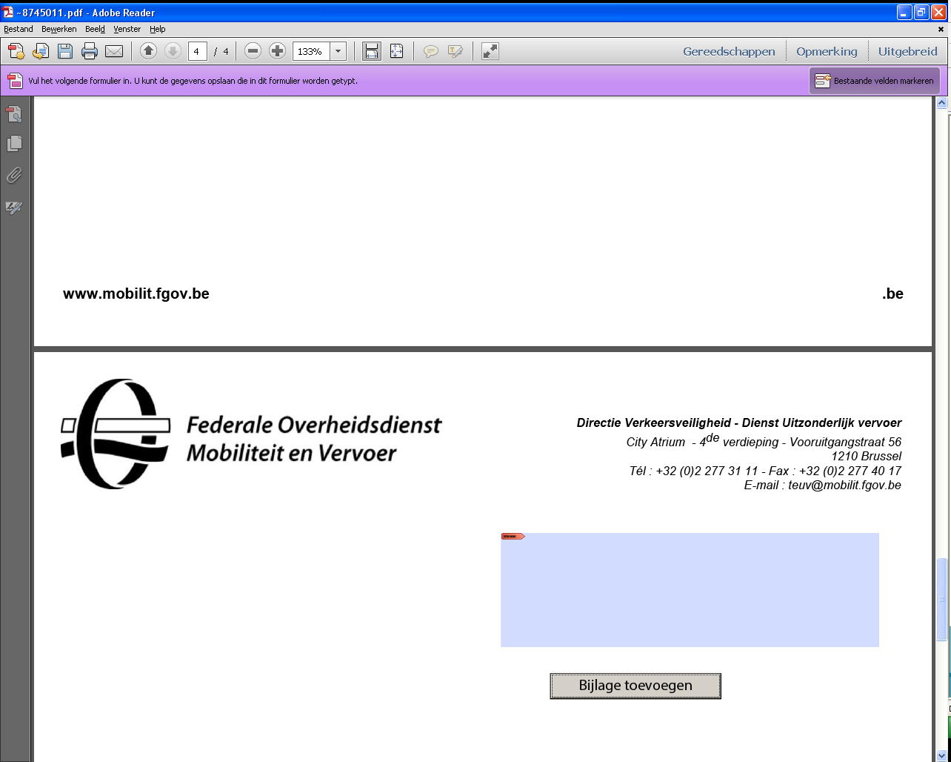Open the zoom level dropdown arrow
This screenshot has width=951, height=762.
(x=338, y=51)
